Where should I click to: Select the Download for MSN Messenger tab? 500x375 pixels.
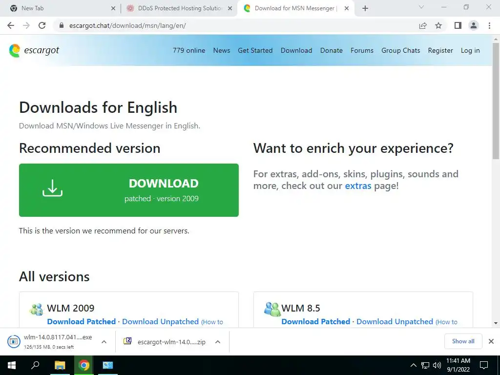(x=295, y=8)
